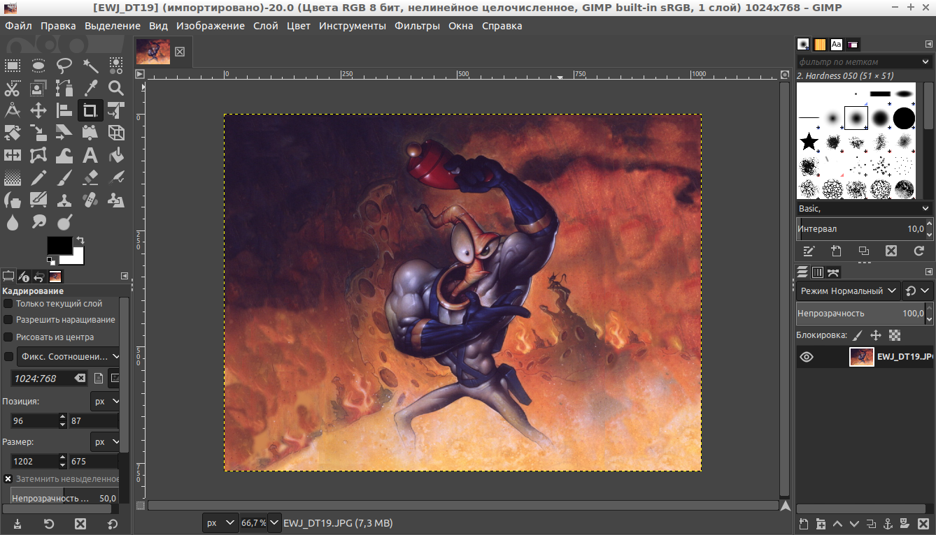Choose the Paths tool

[64, 88]
